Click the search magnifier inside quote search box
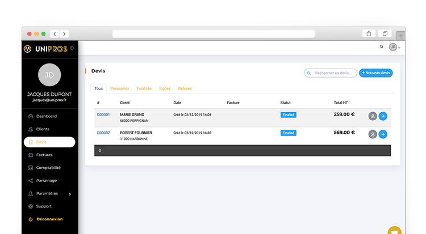426x234 pixels. point(309,73)
